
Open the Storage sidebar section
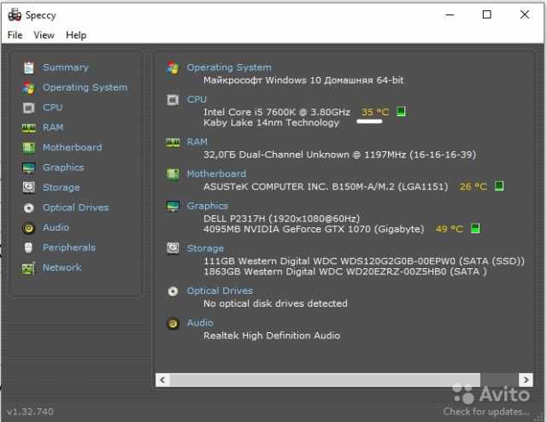tap(61, 188)
